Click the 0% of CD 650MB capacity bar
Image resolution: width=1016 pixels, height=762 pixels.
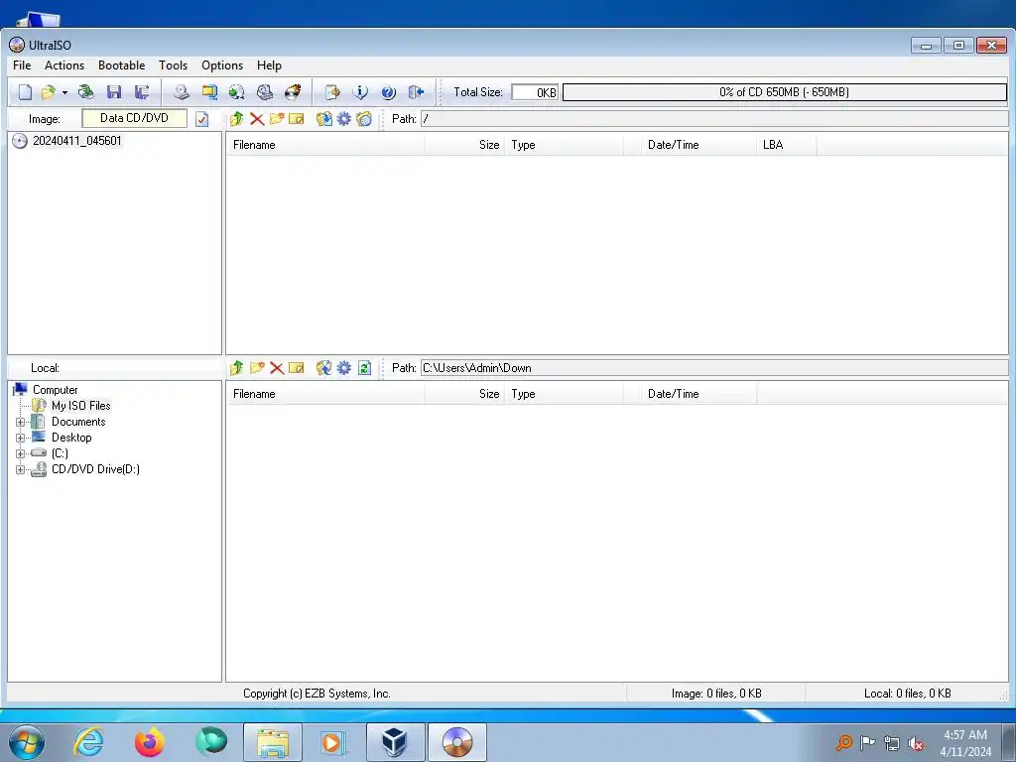(785, 92)
